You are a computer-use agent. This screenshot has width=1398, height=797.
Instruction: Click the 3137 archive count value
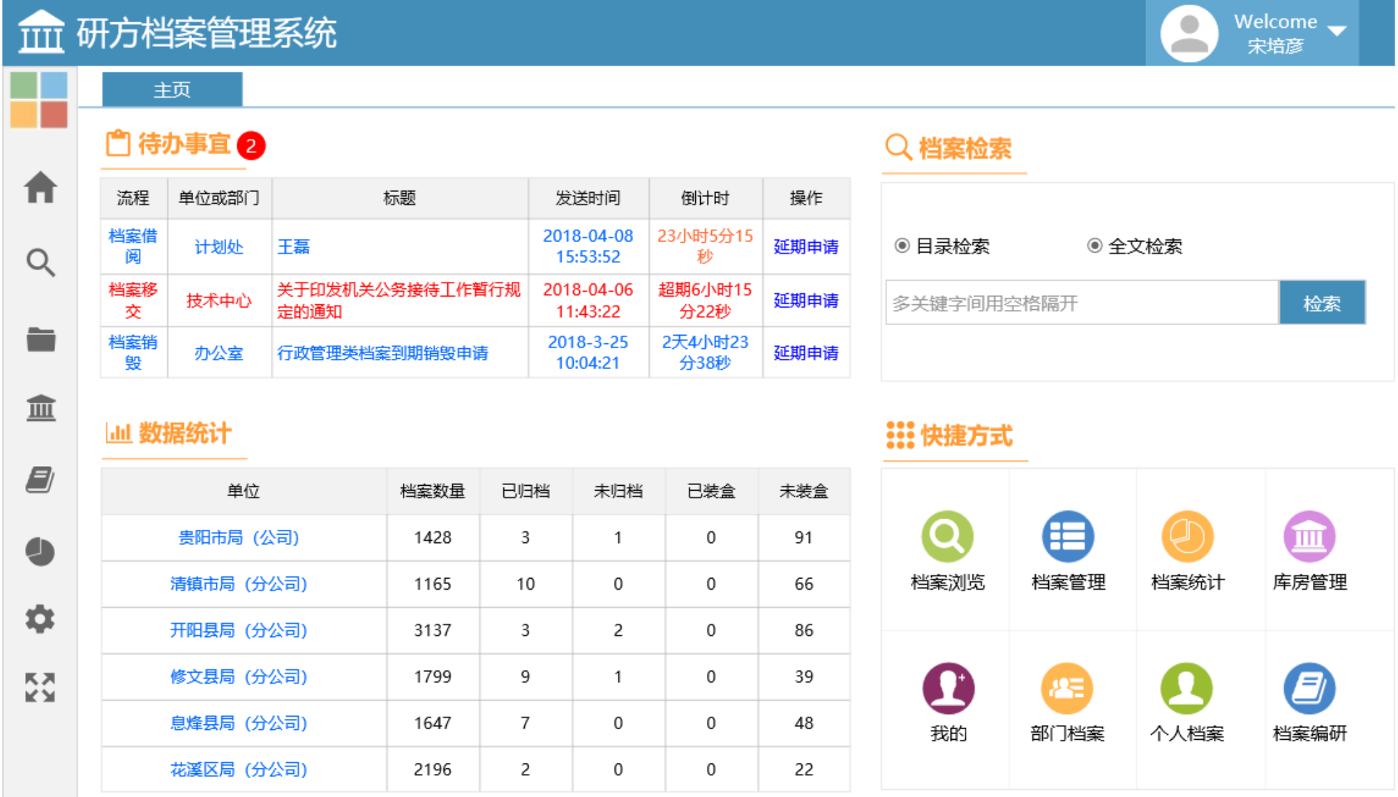click(x=433, y=630)
